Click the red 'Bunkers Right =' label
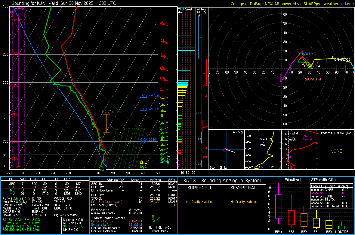 tap(101, 221)
